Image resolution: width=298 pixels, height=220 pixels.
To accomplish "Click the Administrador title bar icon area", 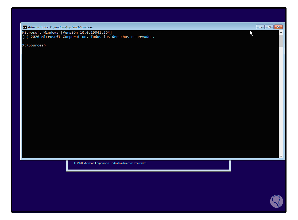I will (x=25, y=27).
